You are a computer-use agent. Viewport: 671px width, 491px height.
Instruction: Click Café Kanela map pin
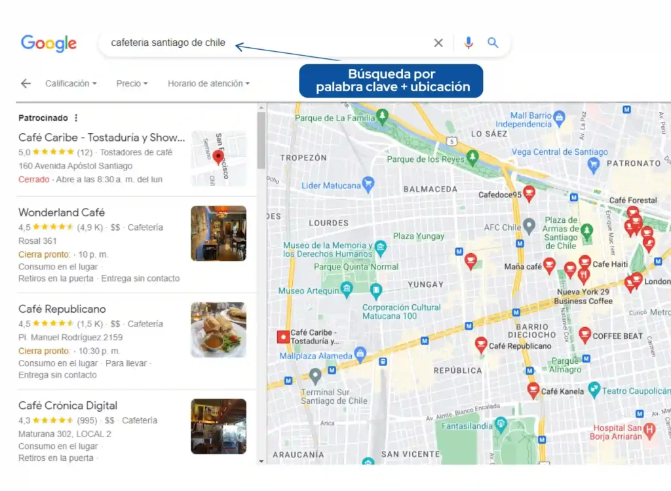[533, 391]
